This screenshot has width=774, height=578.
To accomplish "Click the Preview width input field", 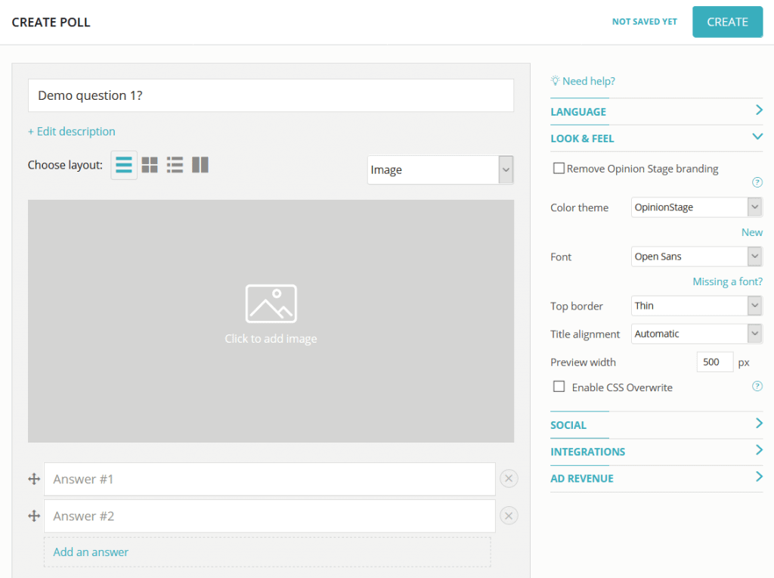I will coord(714,362).
